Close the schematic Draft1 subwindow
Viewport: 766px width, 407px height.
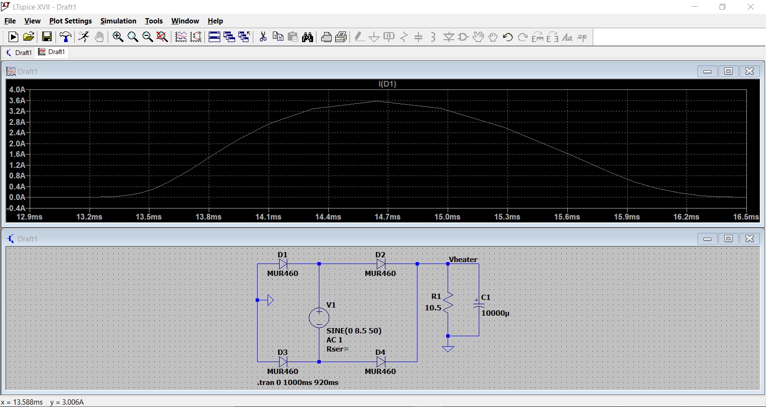click(750, 239)
